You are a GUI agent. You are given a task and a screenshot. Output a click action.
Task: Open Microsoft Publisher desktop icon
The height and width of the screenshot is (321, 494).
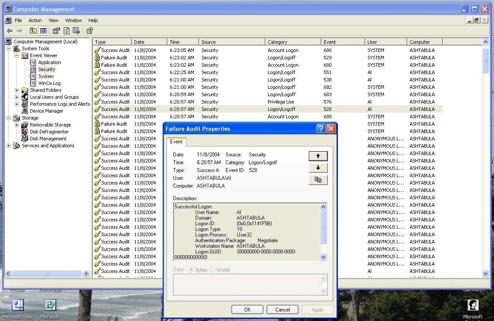click(x=50, y=309)
